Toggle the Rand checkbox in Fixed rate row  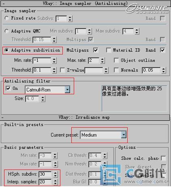[162, 18]
